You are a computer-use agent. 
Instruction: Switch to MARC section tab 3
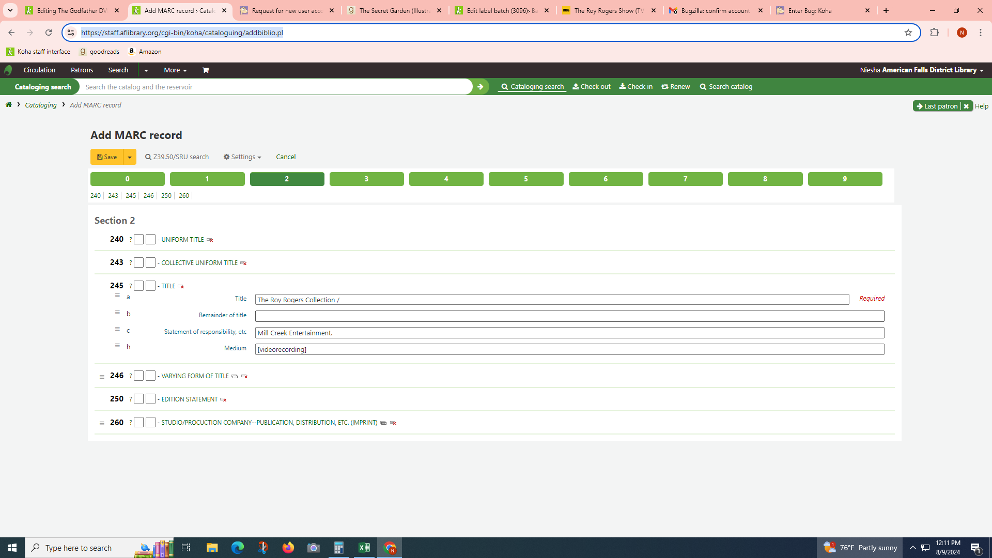coord(366,179)
